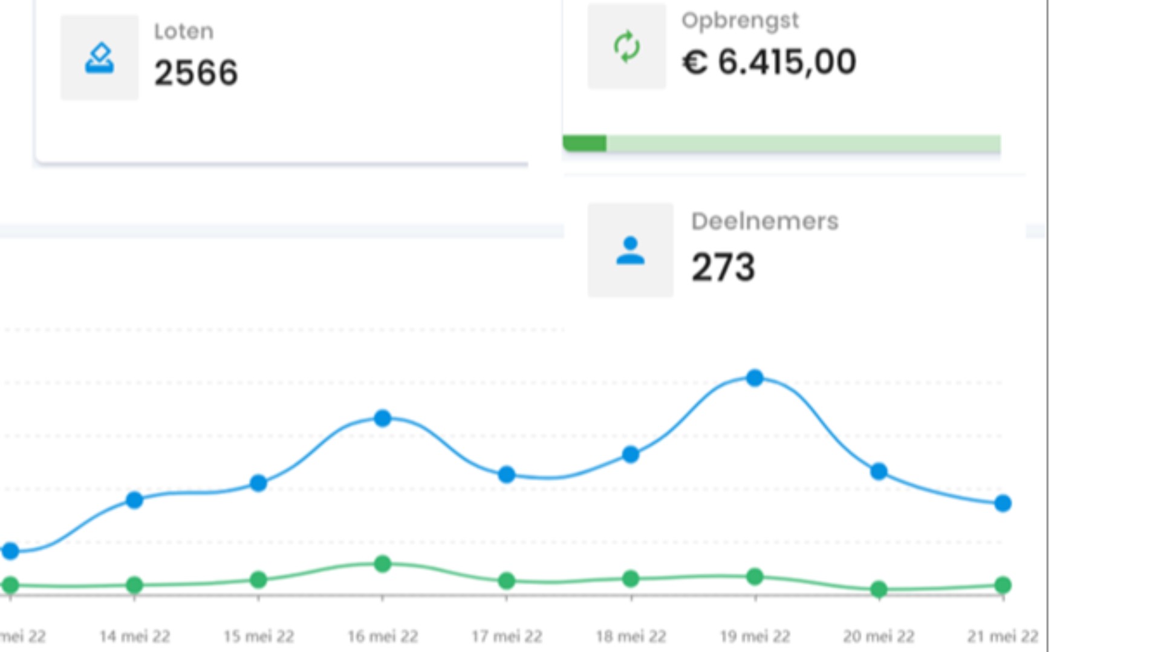The height and width of the screenshot is (652, 1161).
Task: Select blue data point for 21 mei 22
Action: click(x=1003, y=503)
